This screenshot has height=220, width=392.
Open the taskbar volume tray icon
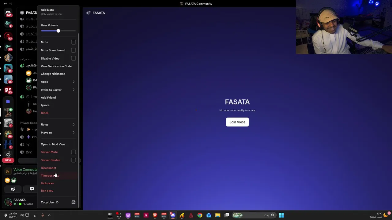[22, 215]
